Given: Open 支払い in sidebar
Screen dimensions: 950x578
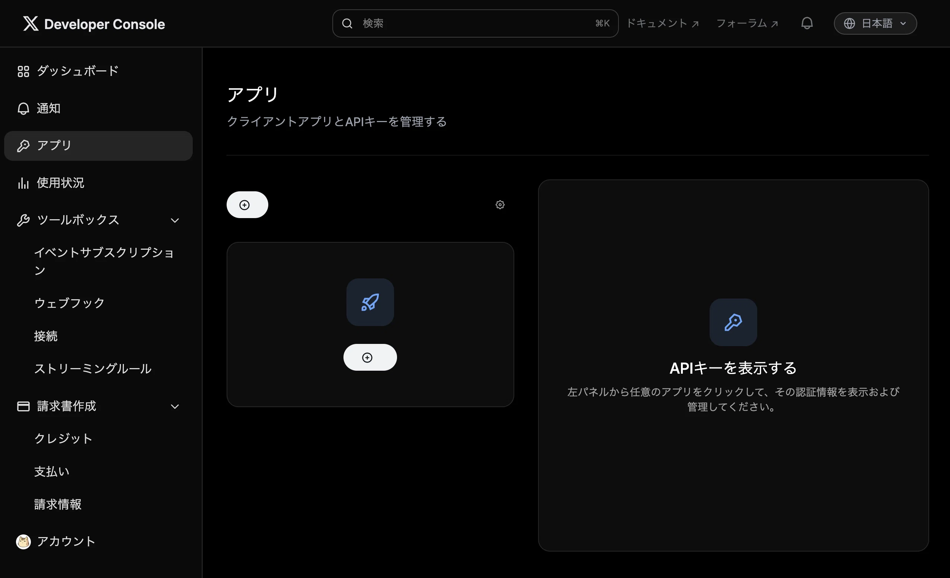Looking at the screenshot, I should click(52, 472).
